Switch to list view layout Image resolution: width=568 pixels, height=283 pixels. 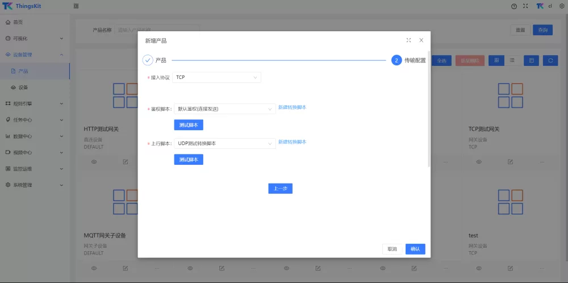512,60
